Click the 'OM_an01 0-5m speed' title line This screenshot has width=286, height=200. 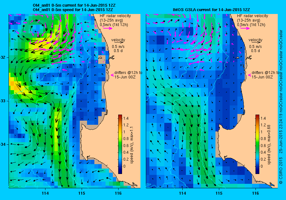[x=73, y=10]
